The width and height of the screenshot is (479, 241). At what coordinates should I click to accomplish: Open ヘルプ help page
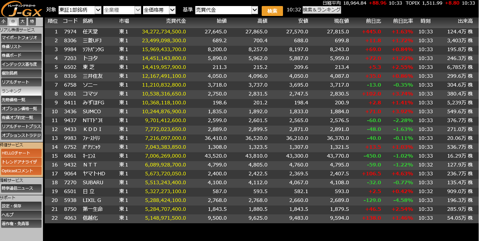click(x=21, y=215)
